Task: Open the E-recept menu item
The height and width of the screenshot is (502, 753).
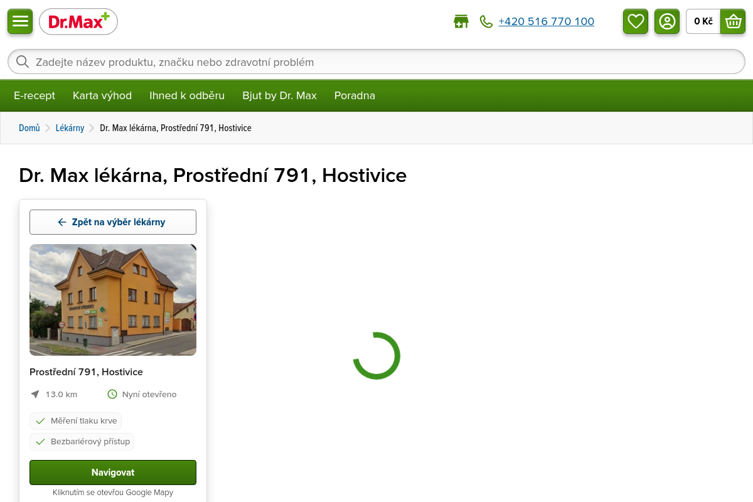Action: pos(35,95)
